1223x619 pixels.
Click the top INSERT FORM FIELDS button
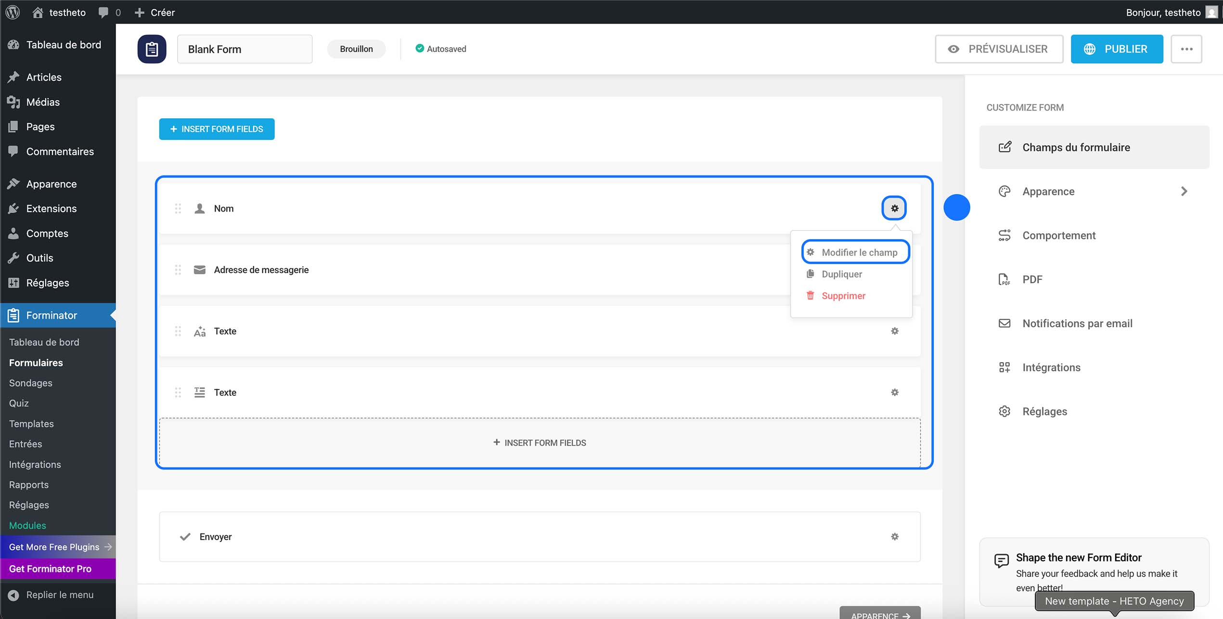coord(217,129)
